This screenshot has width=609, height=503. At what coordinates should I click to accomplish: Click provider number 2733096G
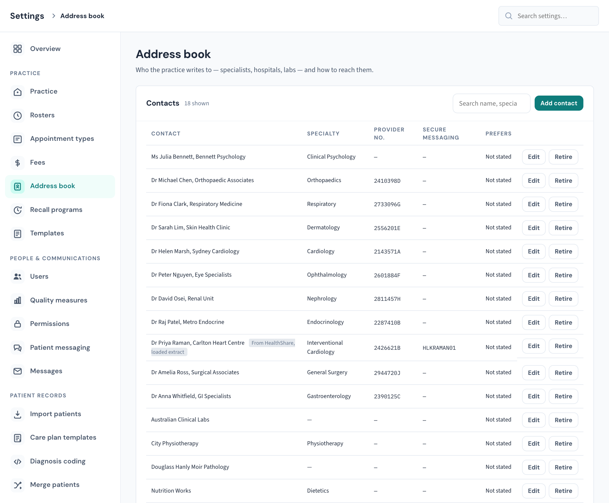pyautogui.click(x=387, y=205)
